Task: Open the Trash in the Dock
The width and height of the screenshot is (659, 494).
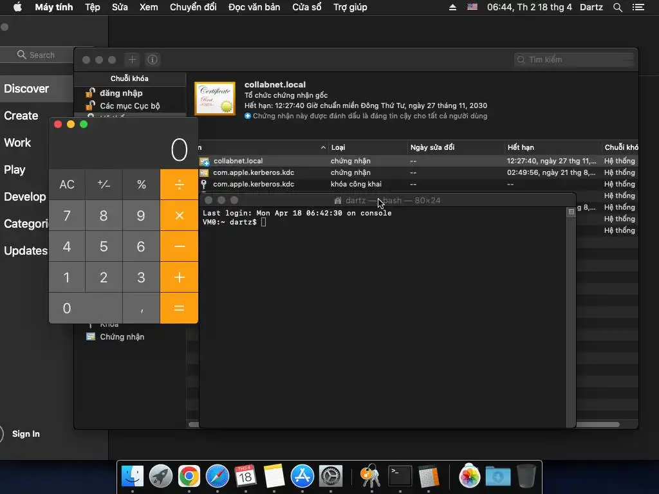Action: 526,477
